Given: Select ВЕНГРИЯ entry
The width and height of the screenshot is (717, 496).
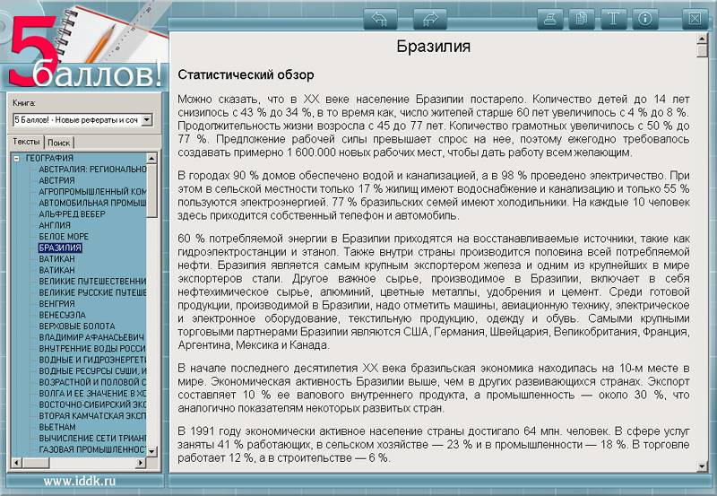Looking at the screenshot, I should coord(56,304).
